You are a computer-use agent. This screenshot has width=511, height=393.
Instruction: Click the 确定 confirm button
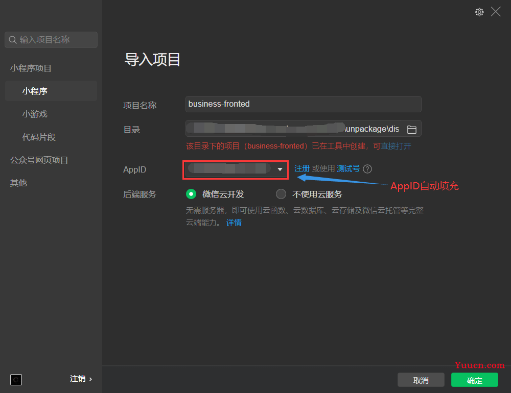(475, 380)
